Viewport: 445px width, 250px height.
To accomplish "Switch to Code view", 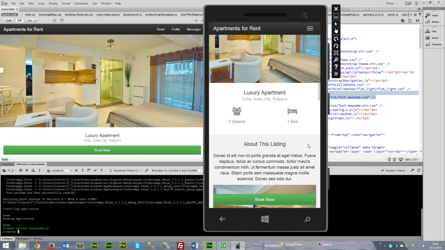I will pos(9,21).
